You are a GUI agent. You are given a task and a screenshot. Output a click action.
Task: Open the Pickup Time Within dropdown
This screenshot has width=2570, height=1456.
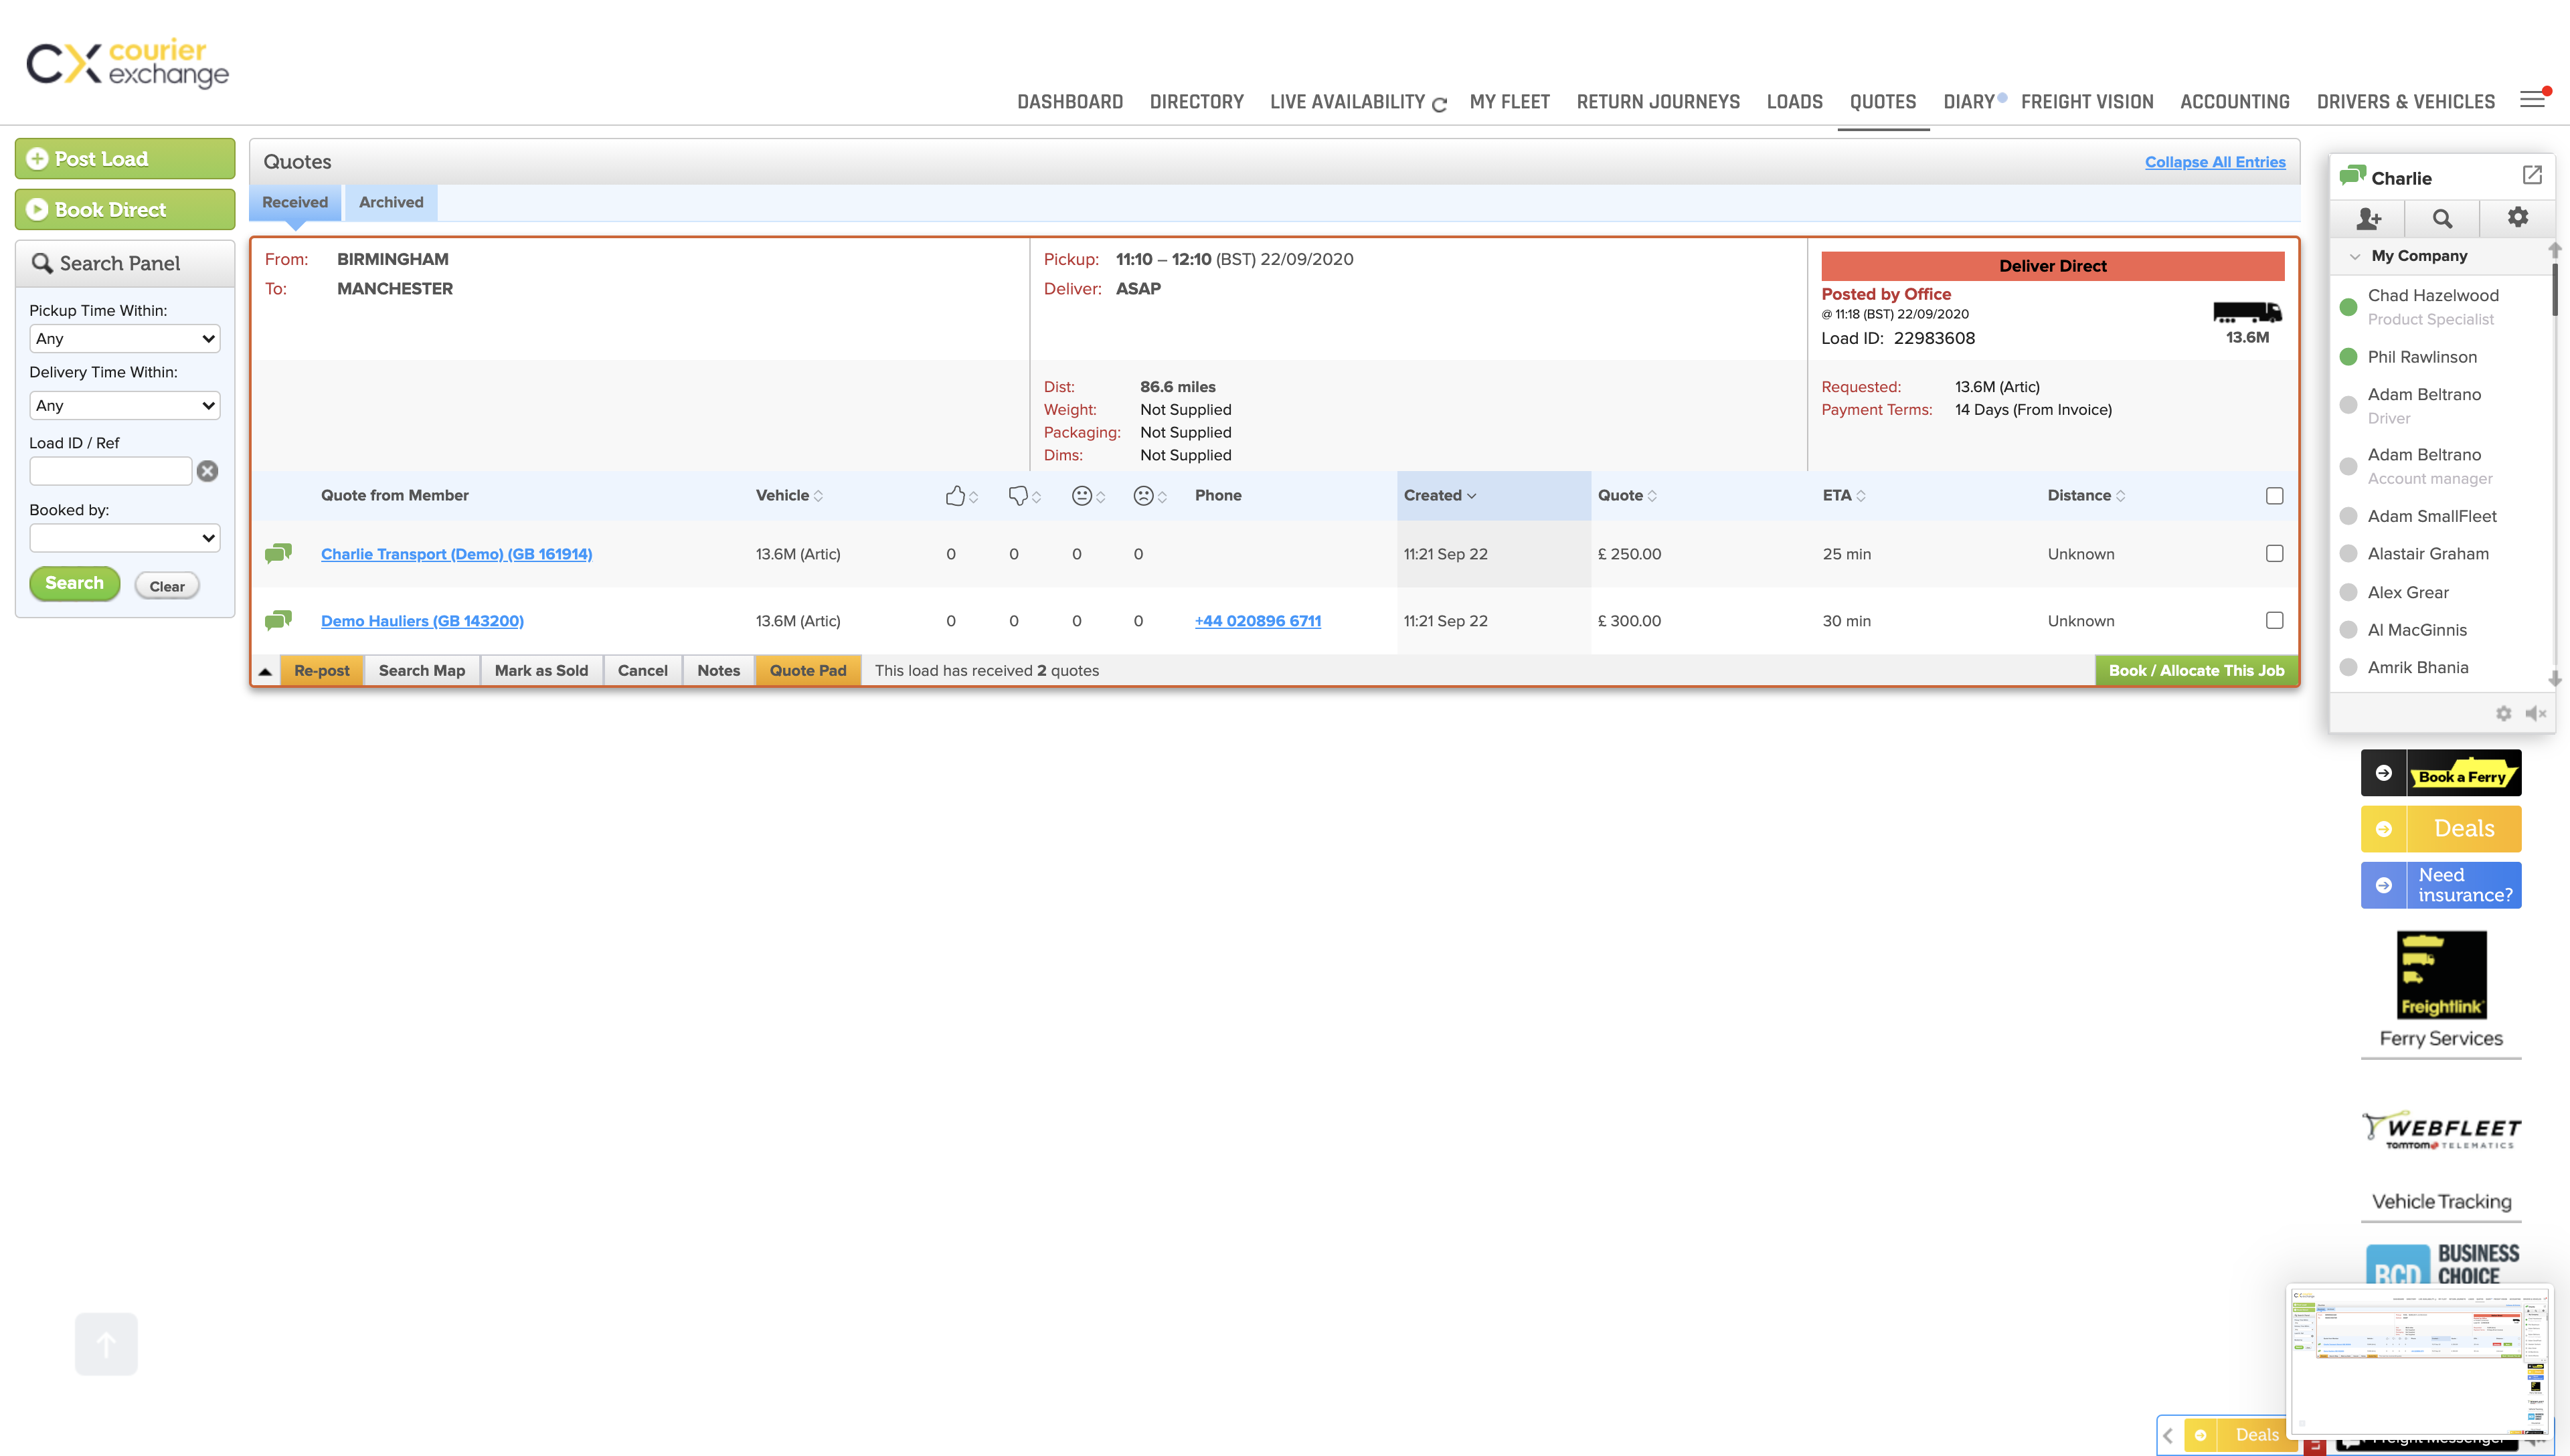[x=124, y=338]
